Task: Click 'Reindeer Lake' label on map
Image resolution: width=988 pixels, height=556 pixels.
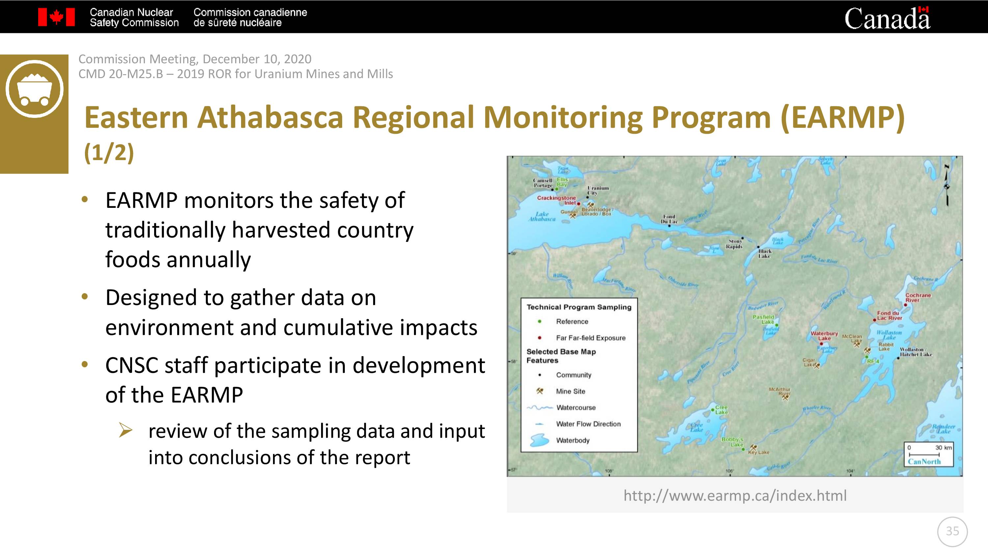Action: coord(944,429)
